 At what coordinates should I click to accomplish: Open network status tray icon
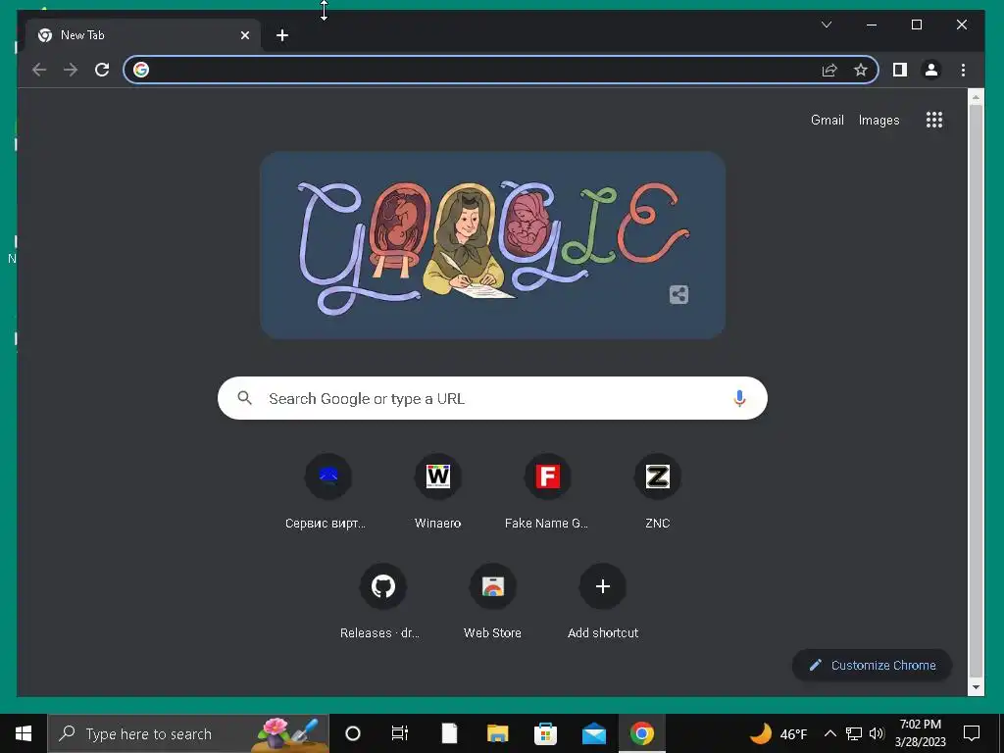854,733
